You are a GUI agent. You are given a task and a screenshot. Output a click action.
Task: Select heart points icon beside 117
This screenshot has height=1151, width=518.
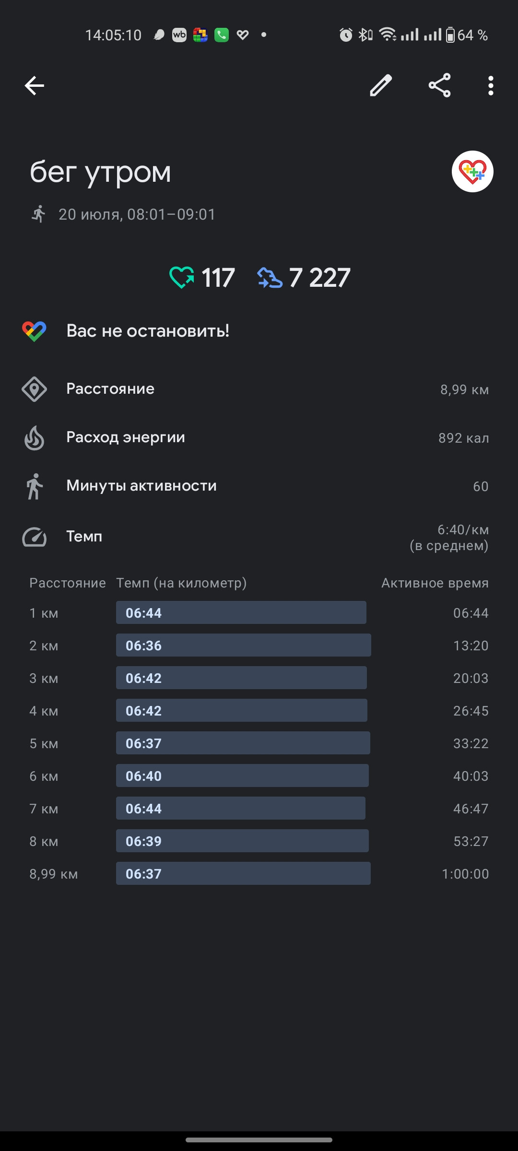[x=182, y=278]
